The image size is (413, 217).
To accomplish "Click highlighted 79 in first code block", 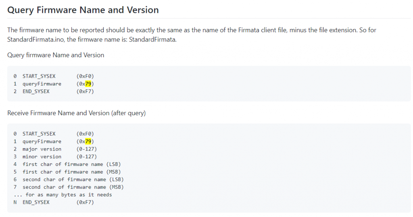I will point(88,84).
